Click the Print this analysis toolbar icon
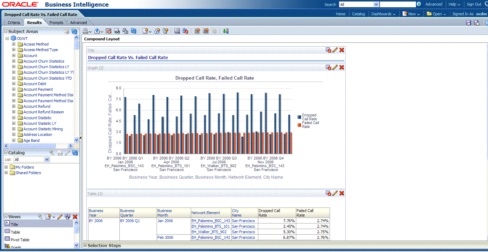Viewport: 488px width, 252px height. (x=85, y=31)
